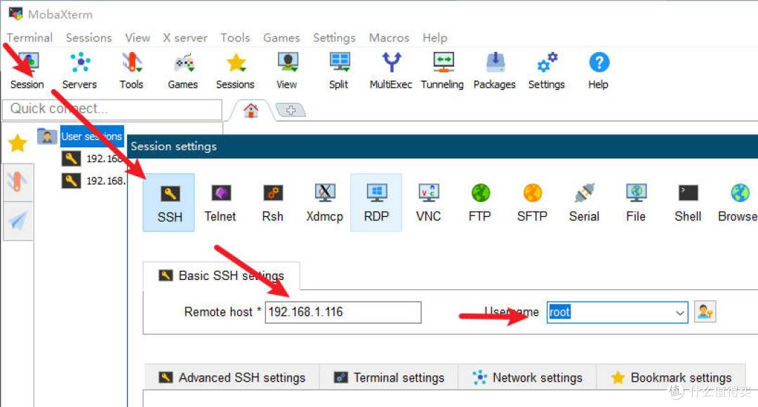758x407 pixels.
Task: Select the Telnet session type
Action: (220, 203)
